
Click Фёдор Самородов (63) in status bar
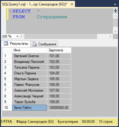click(x=35, y=122)
